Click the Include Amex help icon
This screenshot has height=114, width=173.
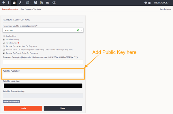(x=18, y=43)
